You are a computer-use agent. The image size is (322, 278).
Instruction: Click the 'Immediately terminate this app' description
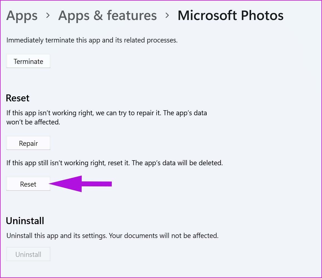[x=92, y=40]
